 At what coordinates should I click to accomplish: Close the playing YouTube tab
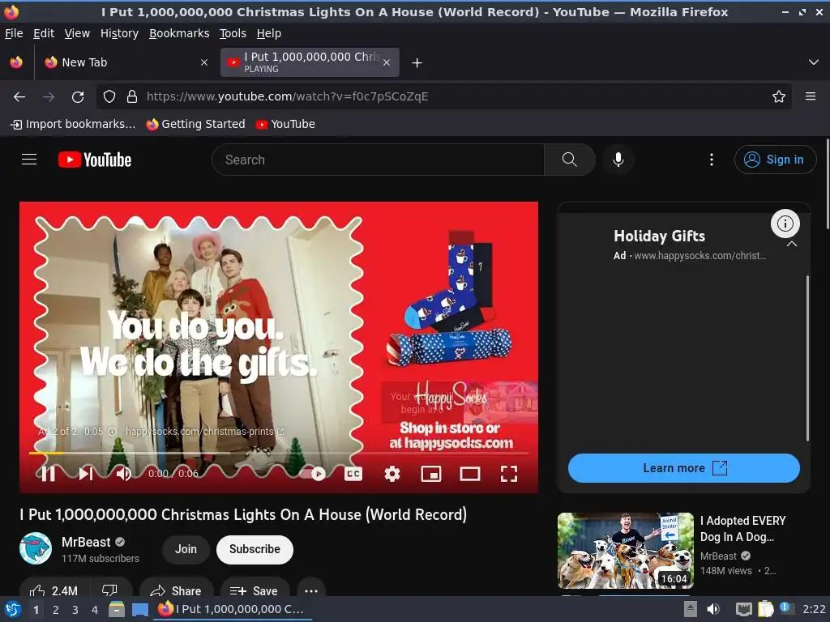pos(387,62)
